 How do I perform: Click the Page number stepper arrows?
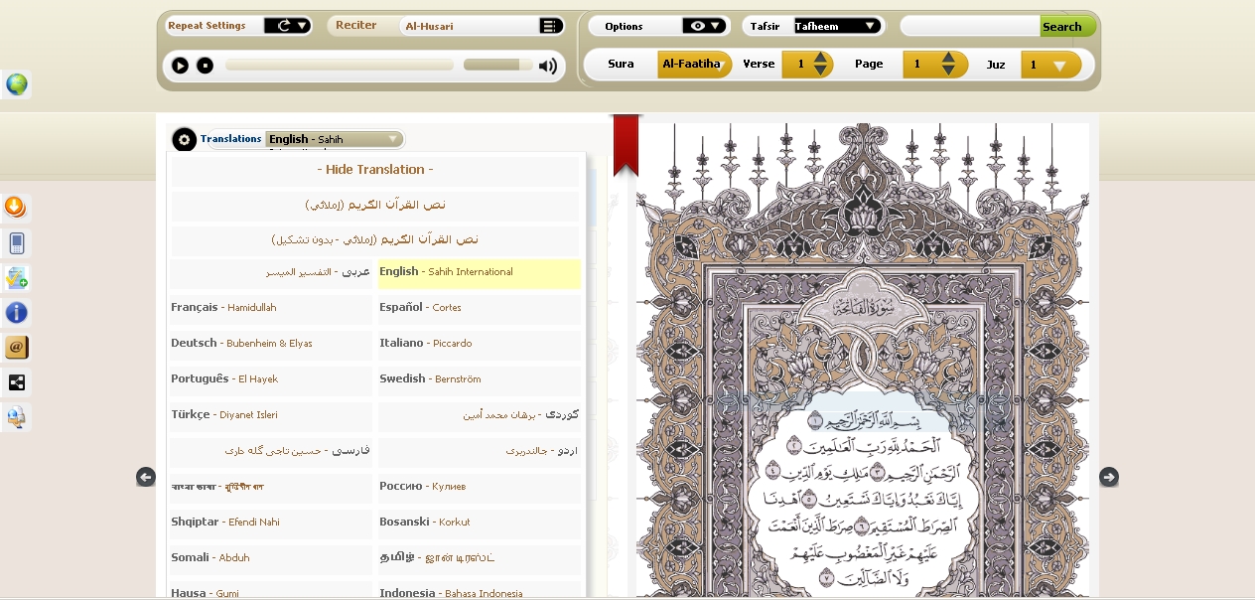pyautogui.click(x=948, y=65)
